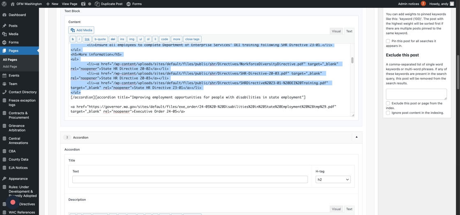Open the Dashboard sidebar item
Screen dimensions: 460x215
point(17,15)
